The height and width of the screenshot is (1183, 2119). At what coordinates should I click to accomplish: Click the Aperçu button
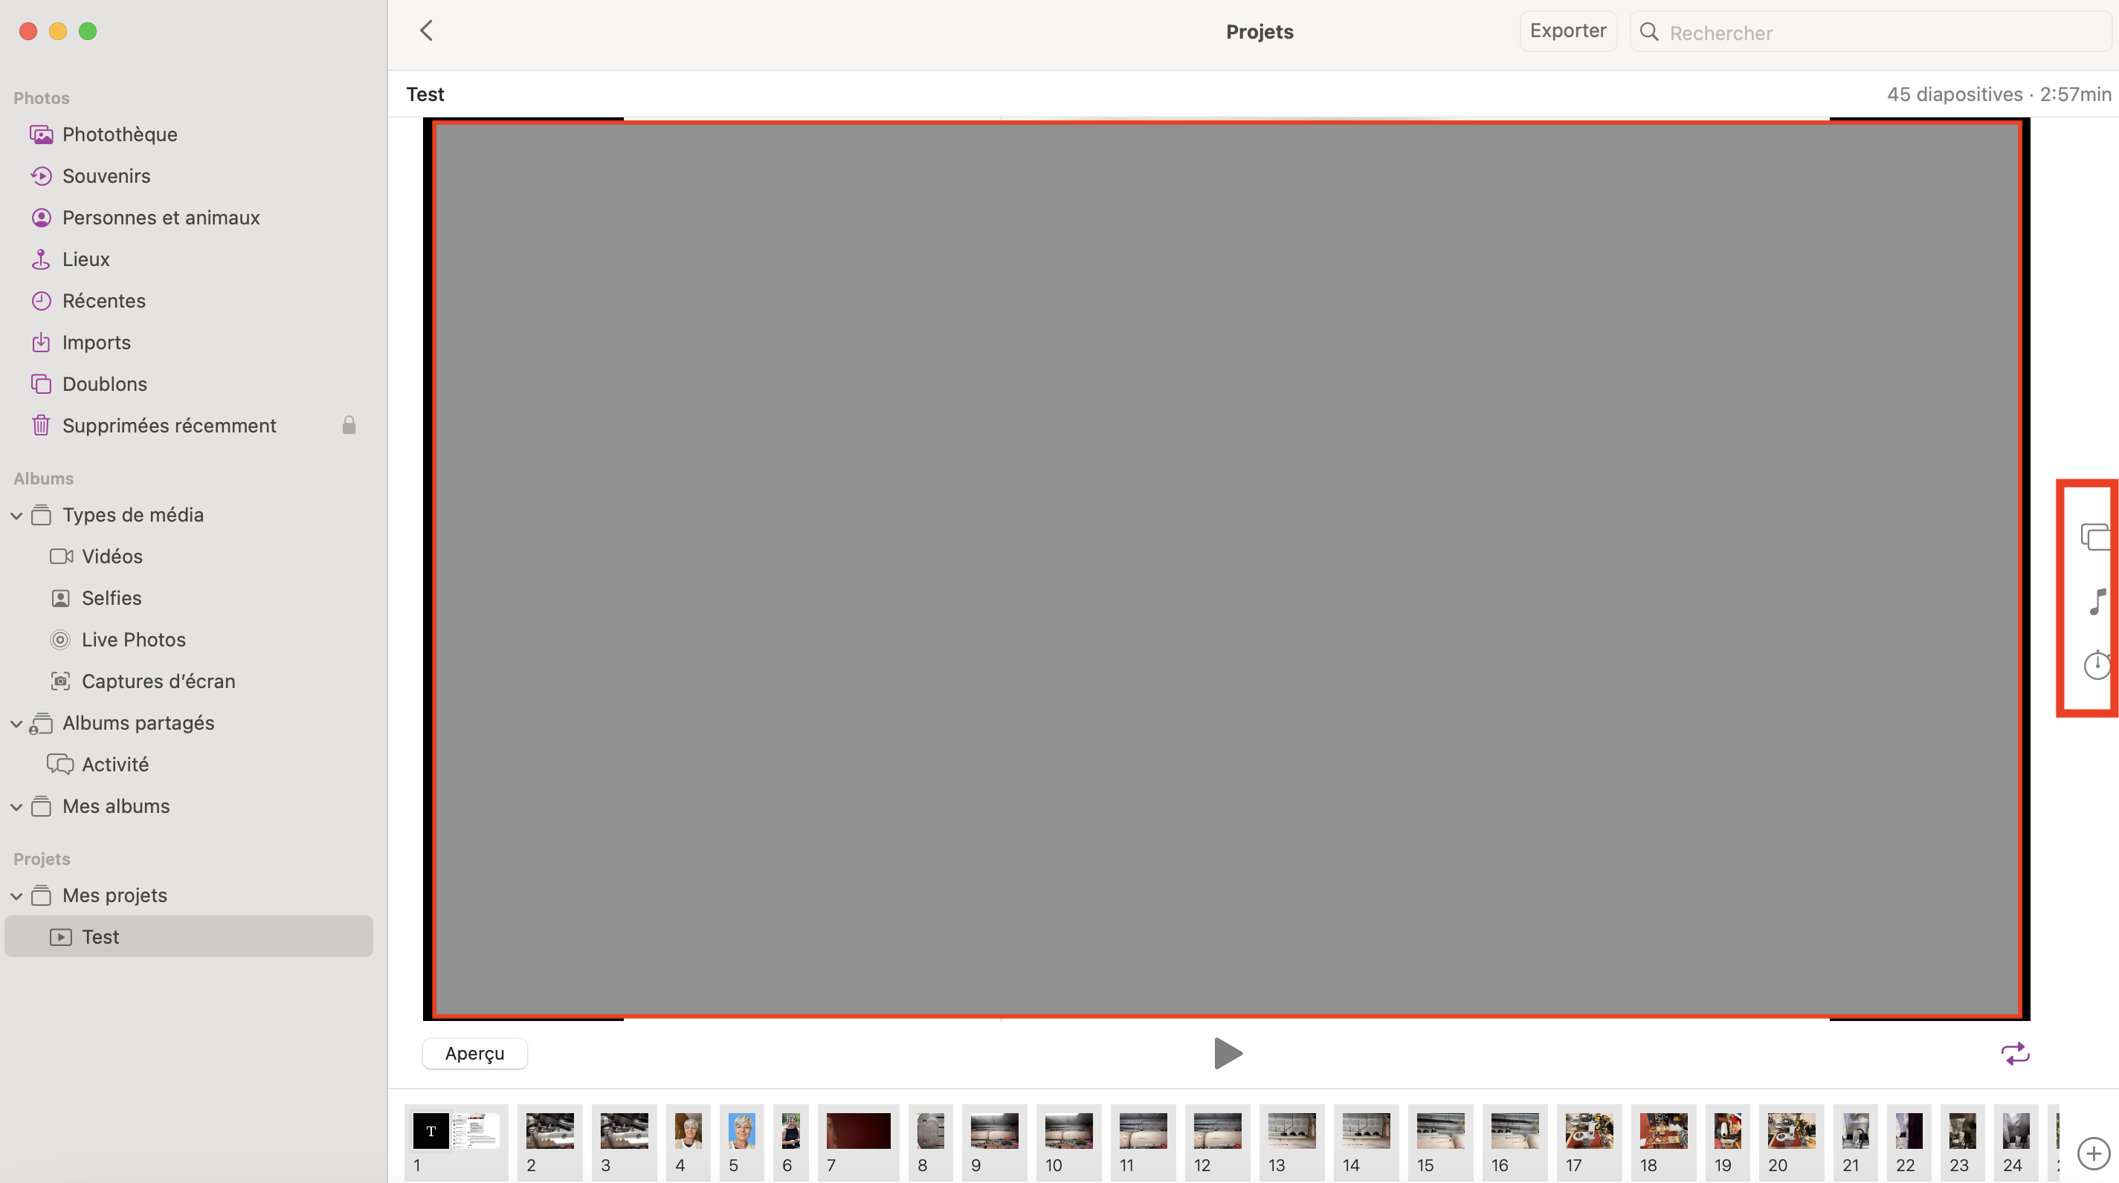(474, 1053)
